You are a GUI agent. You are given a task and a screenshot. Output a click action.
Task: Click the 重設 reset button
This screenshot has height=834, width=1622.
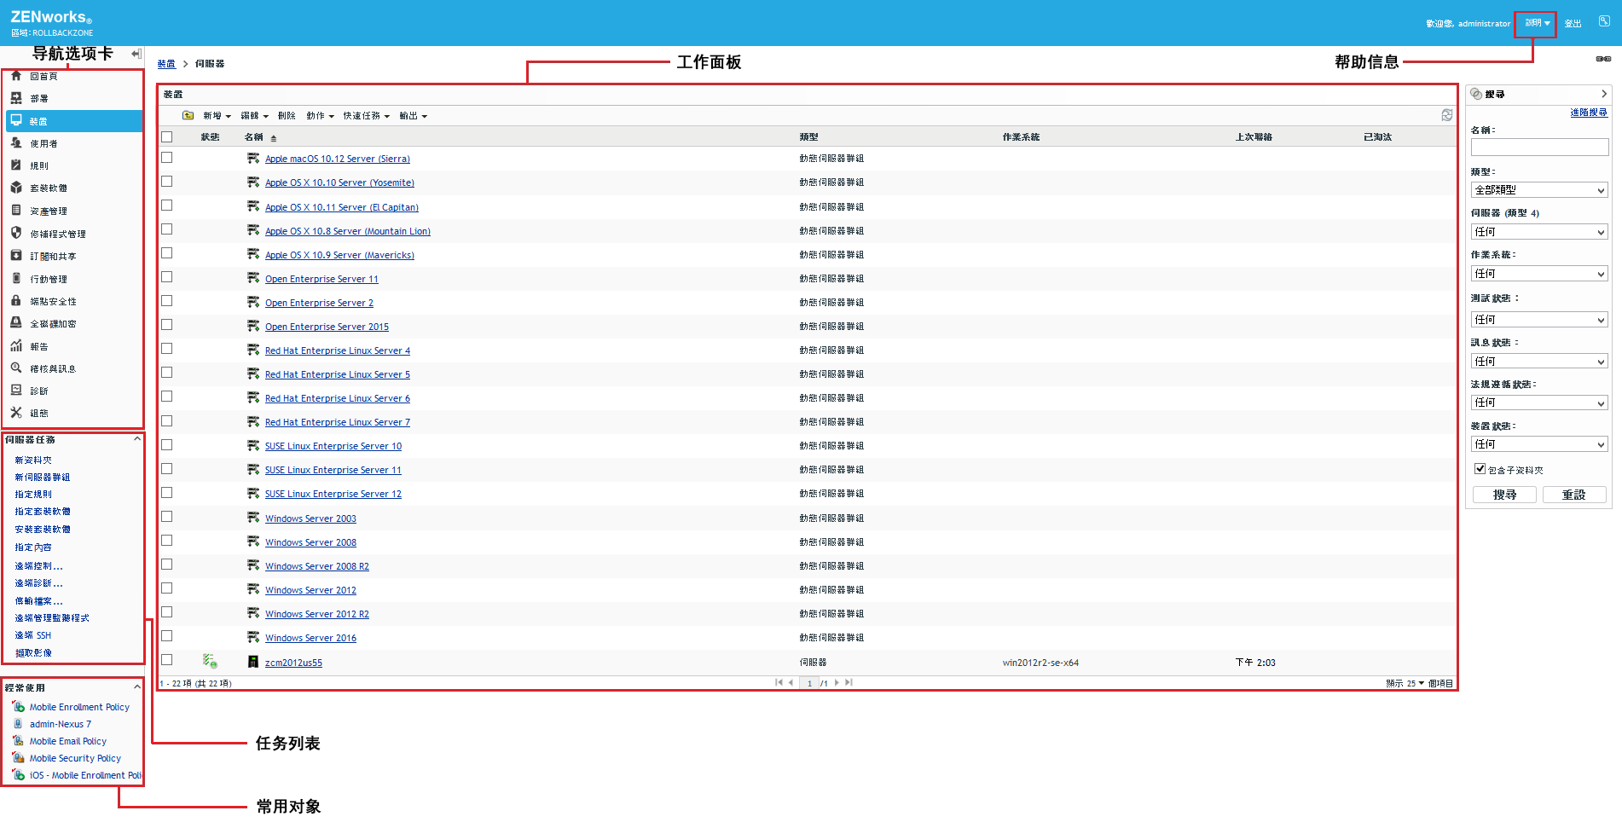[x=1574, y=495]
